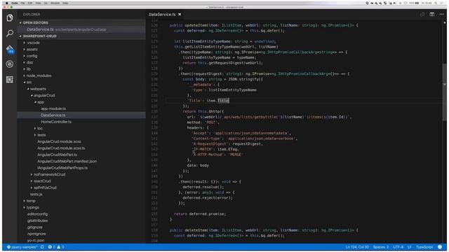Open the Search view in activity bar
The image size is (449, 252).
[x=10, y=34]
